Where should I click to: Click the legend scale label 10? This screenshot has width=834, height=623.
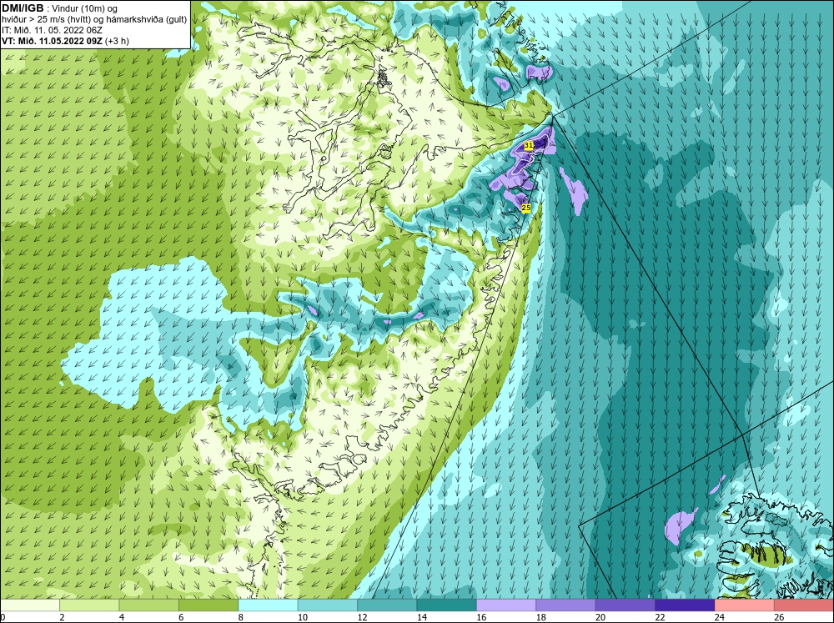tap(303, 617)
